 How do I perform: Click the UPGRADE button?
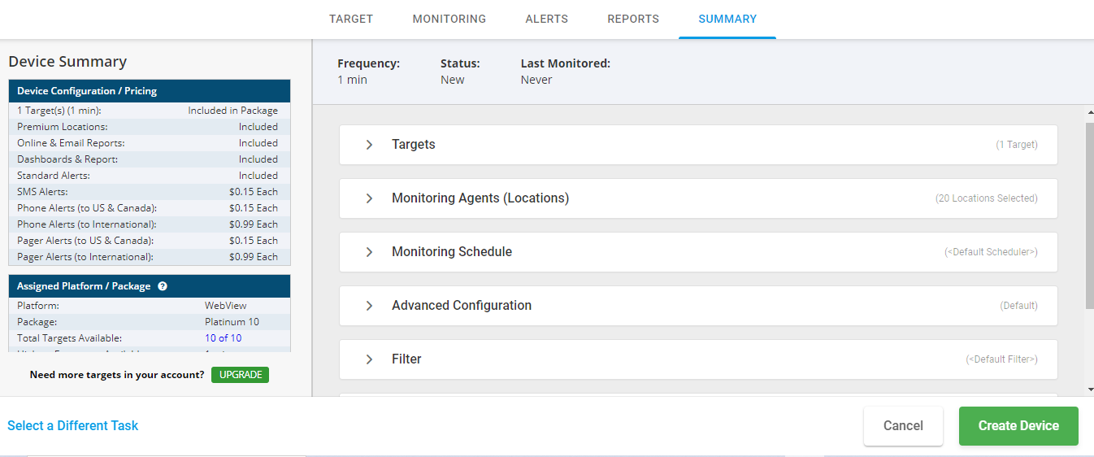pyautogui.click(x=240, y=375)
